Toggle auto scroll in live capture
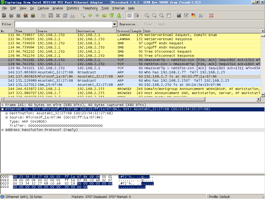This screenshot has height=199, width=265. coord(137,16)
